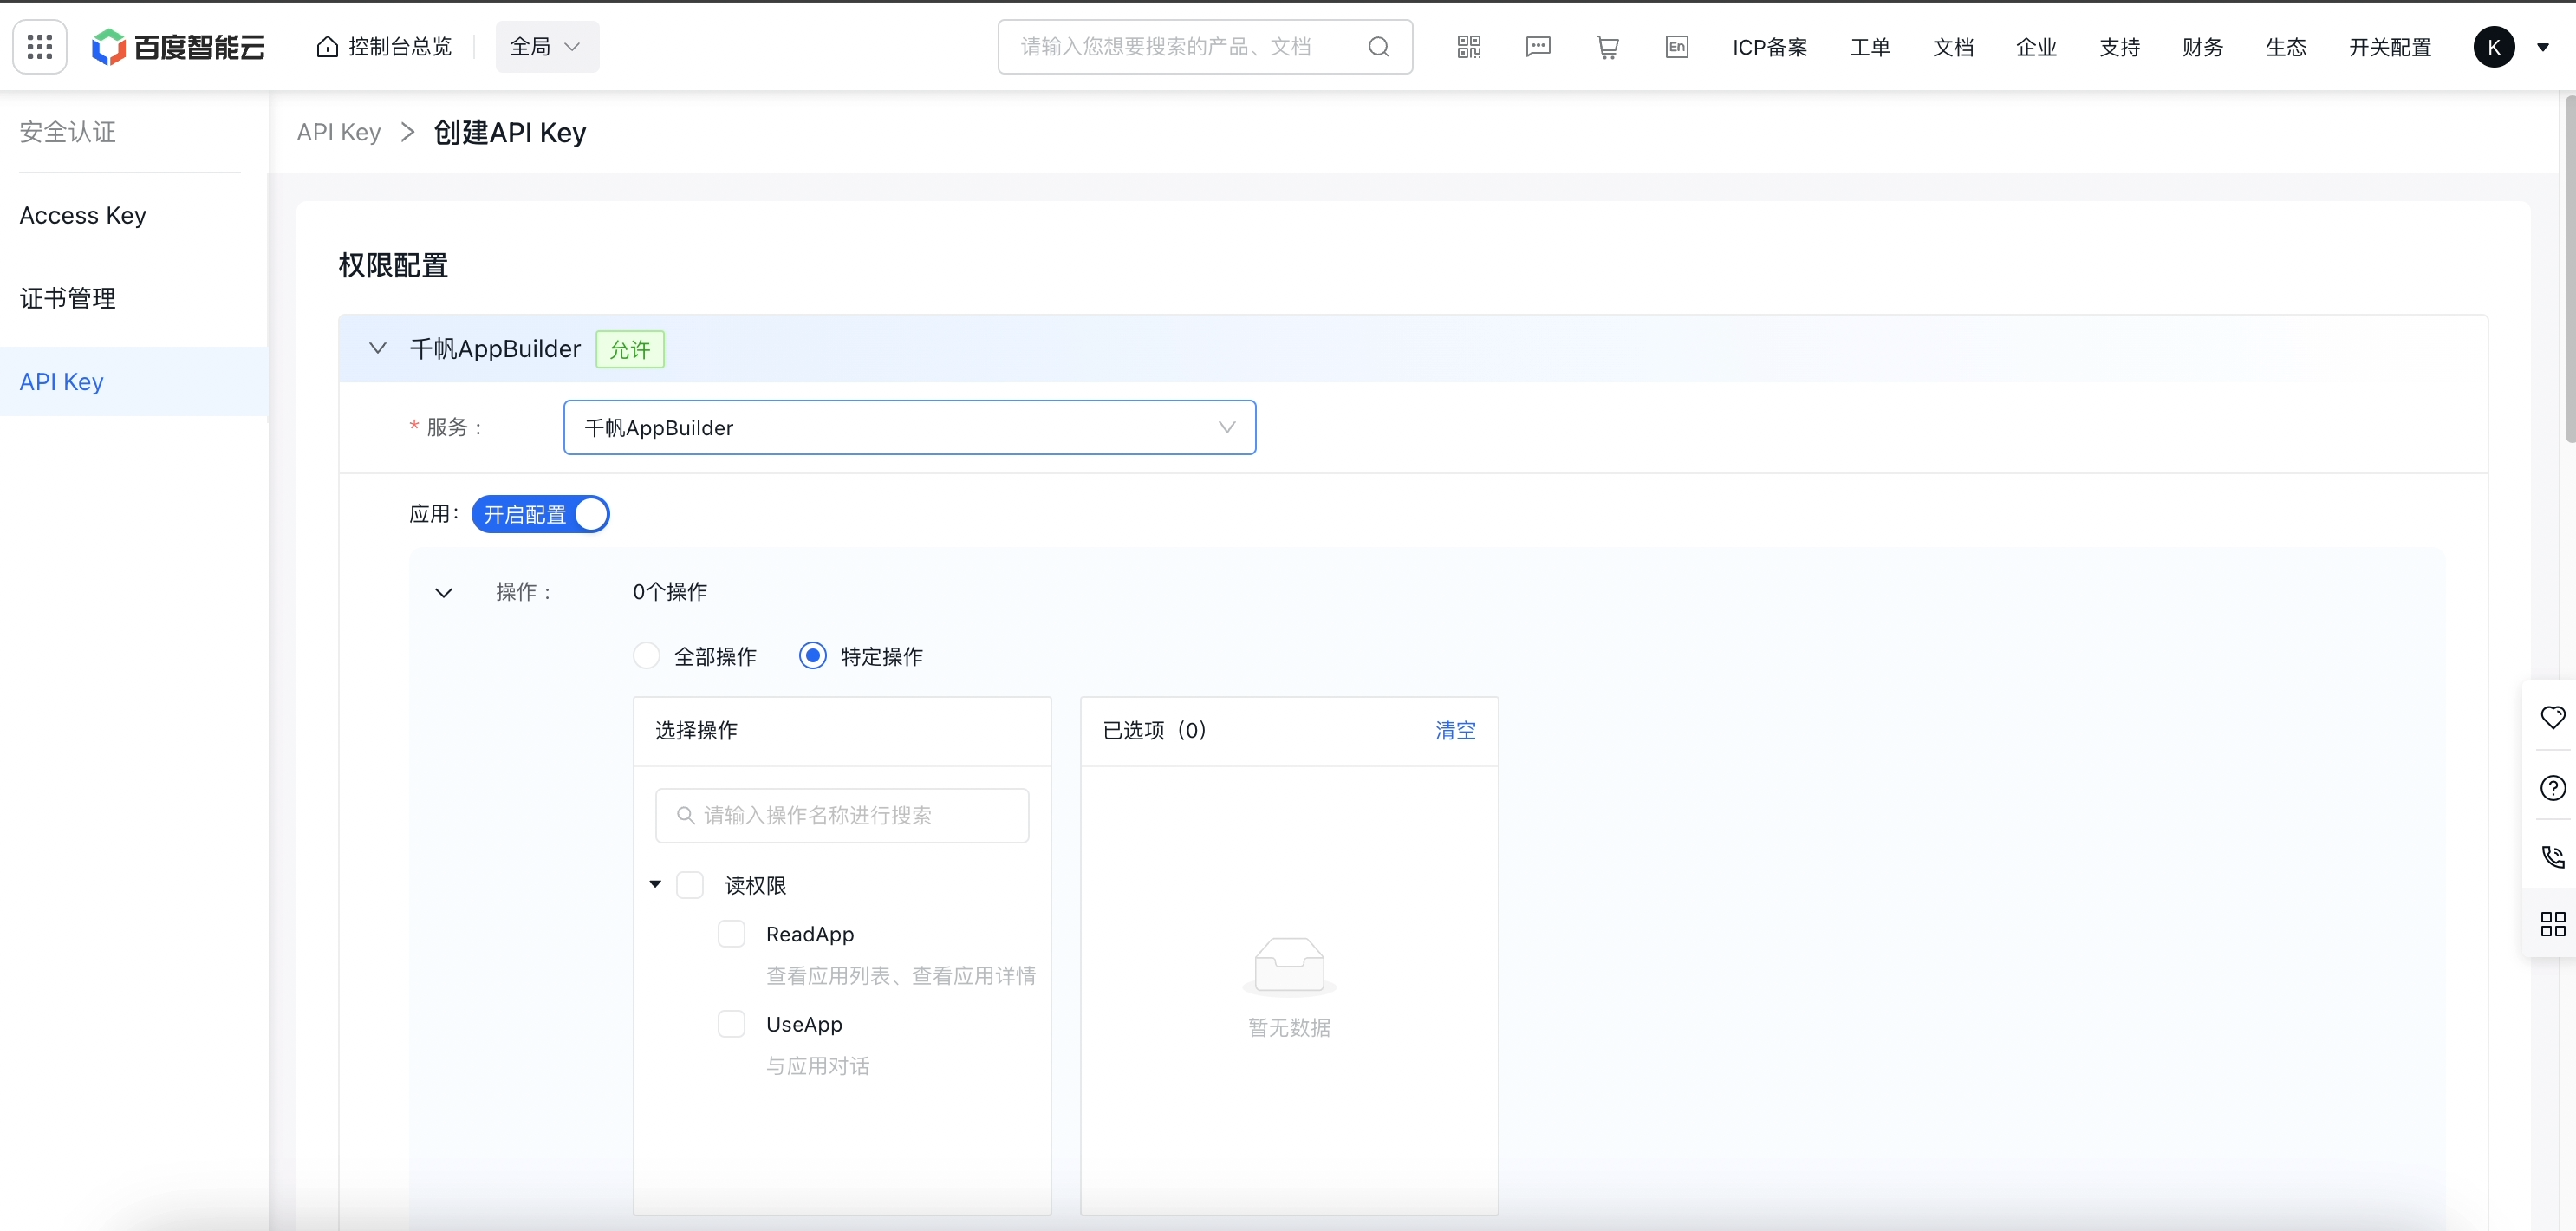2576x1231 pixels.
Task: Click the 已选项 (0) header
Action: tap(1155, 730)
